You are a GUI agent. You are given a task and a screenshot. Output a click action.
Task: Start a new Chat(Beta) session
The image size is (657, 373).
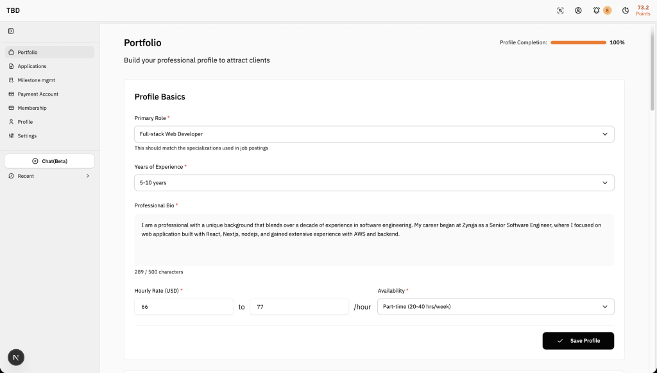[x=49, y=161]
